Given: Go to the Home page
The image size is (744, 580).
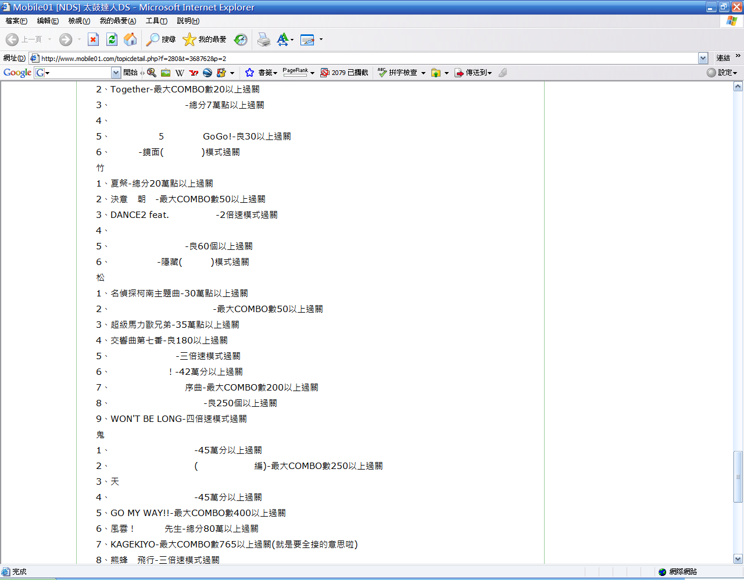Looking at the screenshot, I should point(131,40).
